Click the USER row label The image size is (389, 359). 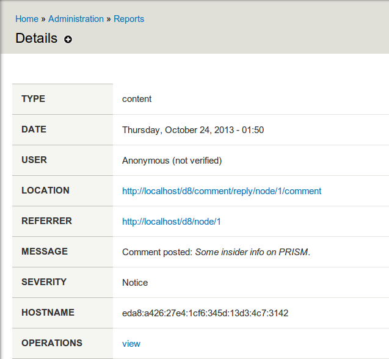34,160
